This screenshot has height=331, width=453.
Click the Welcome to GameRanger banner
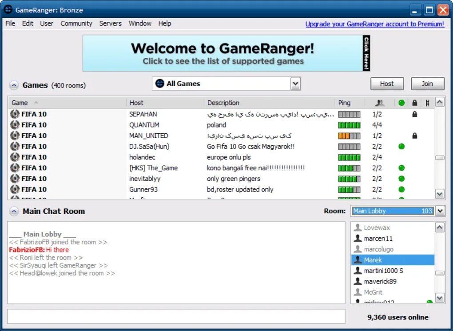point(226,53)
